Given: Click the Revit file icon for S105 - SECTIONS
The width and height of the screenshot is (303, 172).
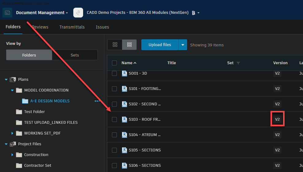Looking at the screenshot, I should click(x=125, y=150).
